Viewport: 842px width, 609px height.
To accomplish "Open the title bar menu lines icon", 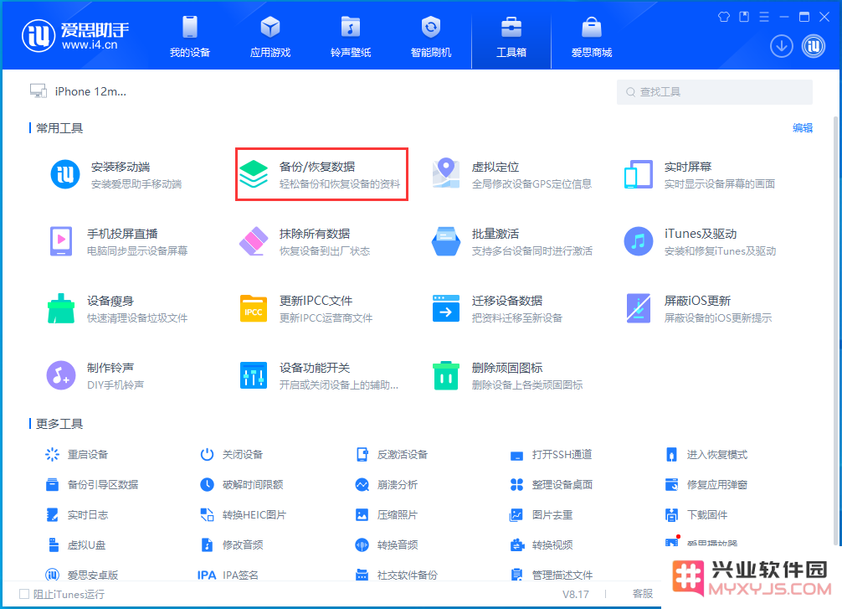I will tap(764, 17).
